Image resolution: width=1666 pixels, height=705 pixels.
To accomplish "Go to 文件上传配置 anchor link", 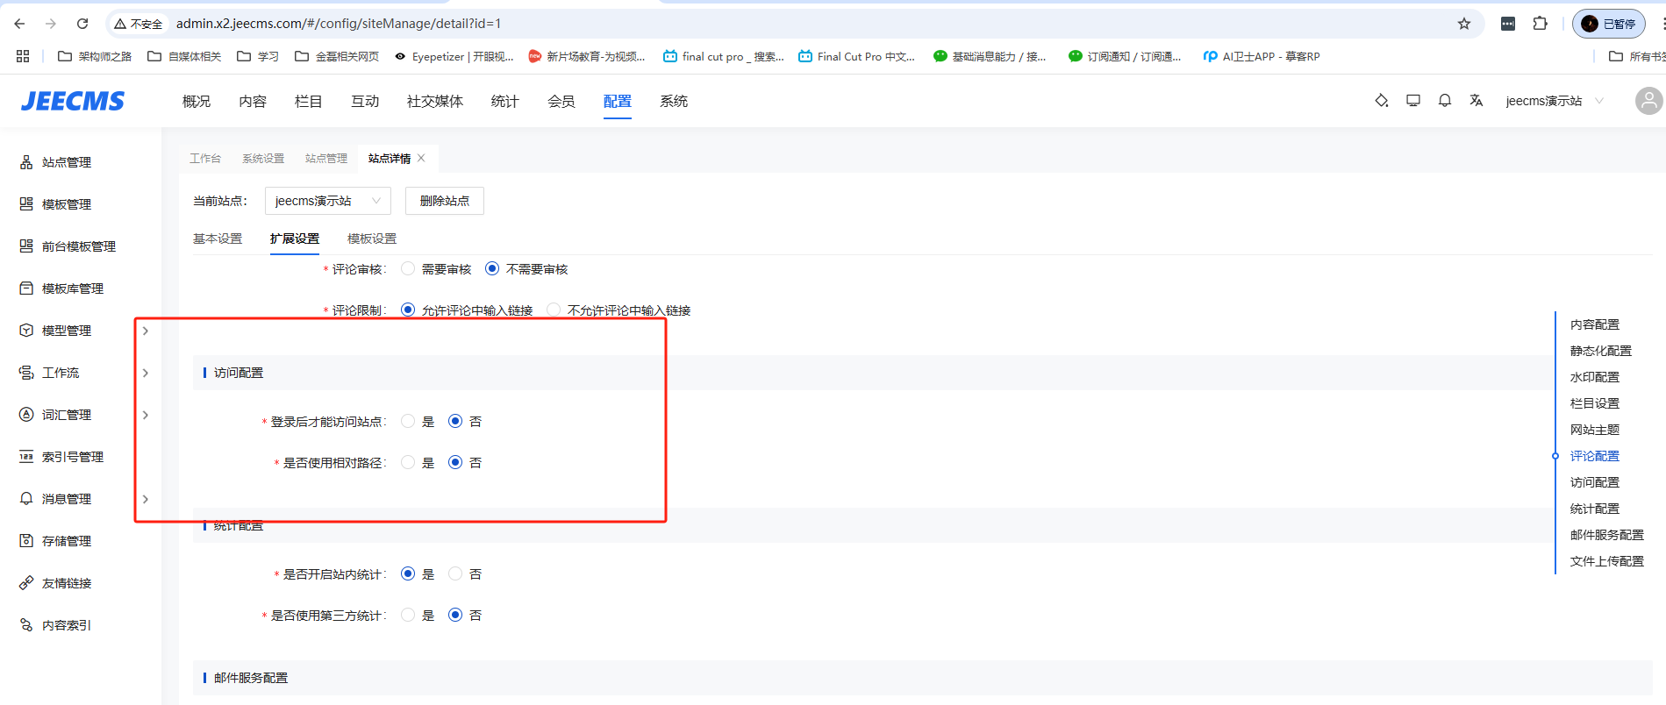I will 1607,561.
